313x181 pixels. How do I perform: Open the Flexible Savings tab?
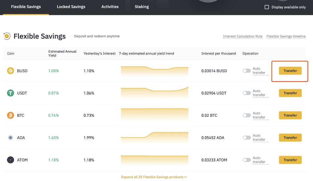point(26,7)
